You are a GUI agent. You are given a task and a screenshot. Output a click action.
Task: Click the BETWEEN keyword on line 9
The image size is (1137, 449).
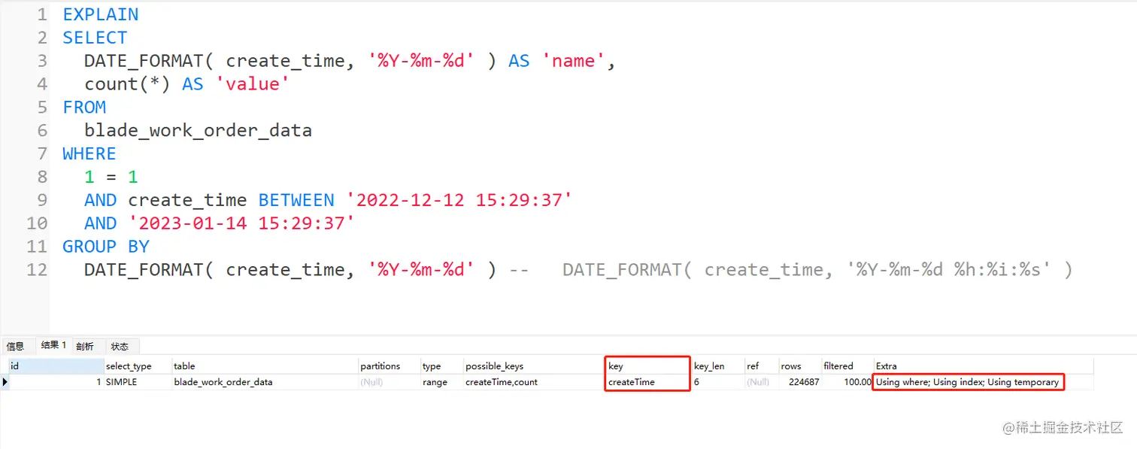pos(296,200)
